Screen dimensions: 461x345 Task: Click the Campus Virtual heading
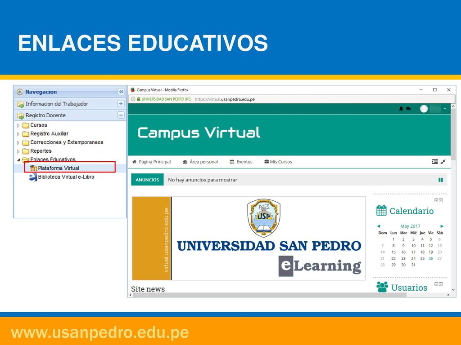199,133
